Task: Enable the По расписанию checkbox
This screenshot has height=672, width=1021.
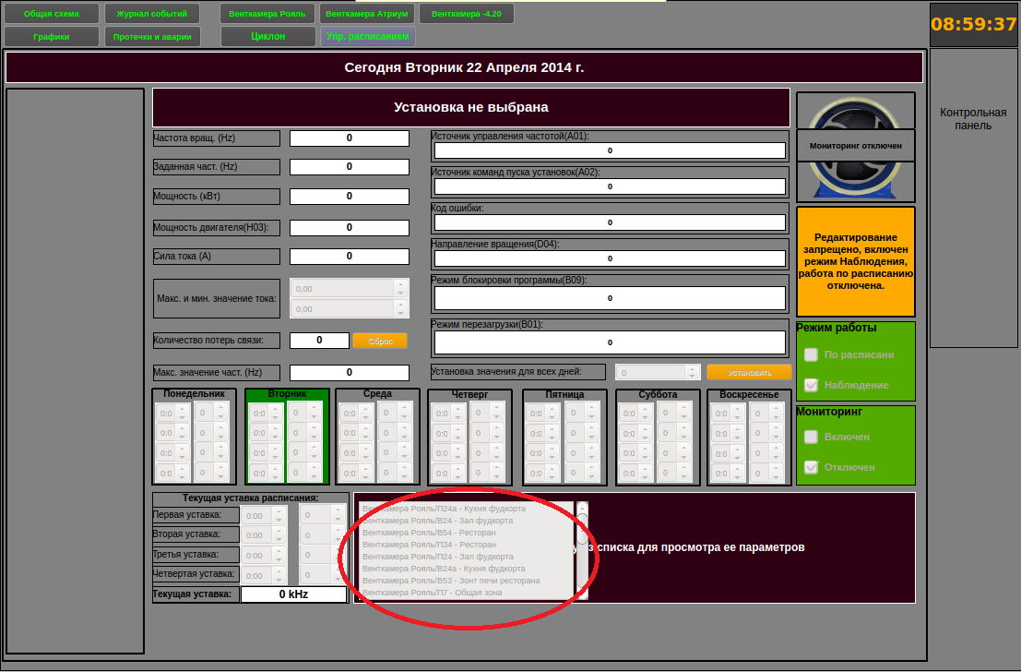Action: pyautogui.click(x=812, y=354)
